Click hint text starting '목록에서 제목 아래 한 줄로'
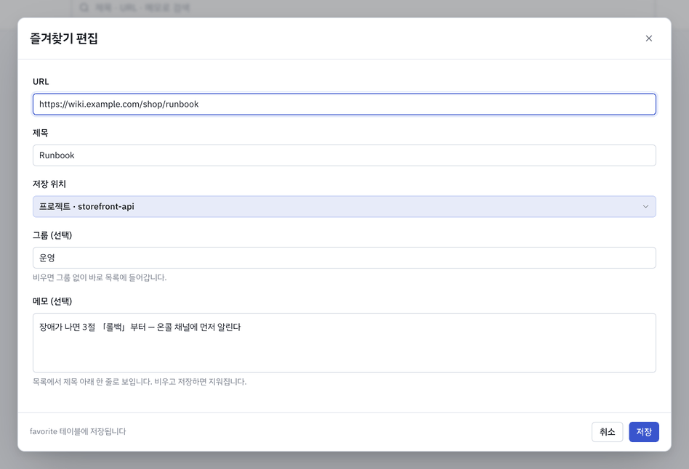Image resolution: width=689 pixels, height=469 pixels. pos(140,382)
